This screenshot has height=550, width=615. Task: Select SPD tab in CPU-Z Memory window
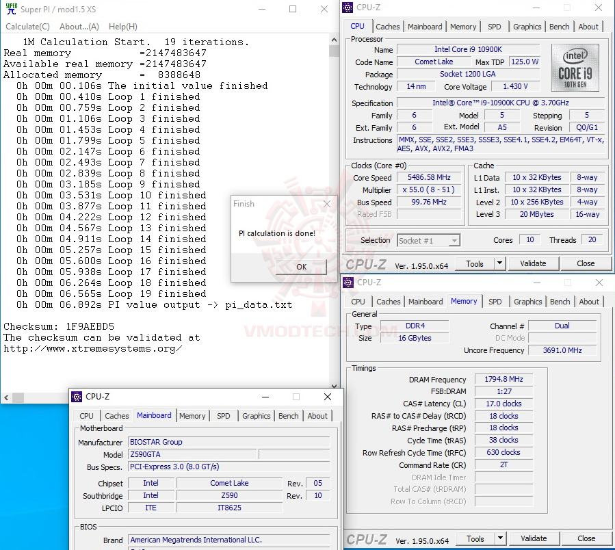(495, 302)
